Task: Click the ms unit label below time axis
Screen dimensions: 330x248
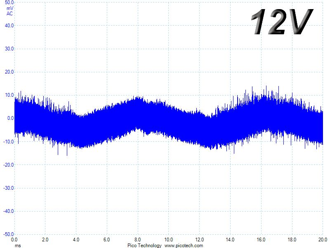Action: [18, 246]
